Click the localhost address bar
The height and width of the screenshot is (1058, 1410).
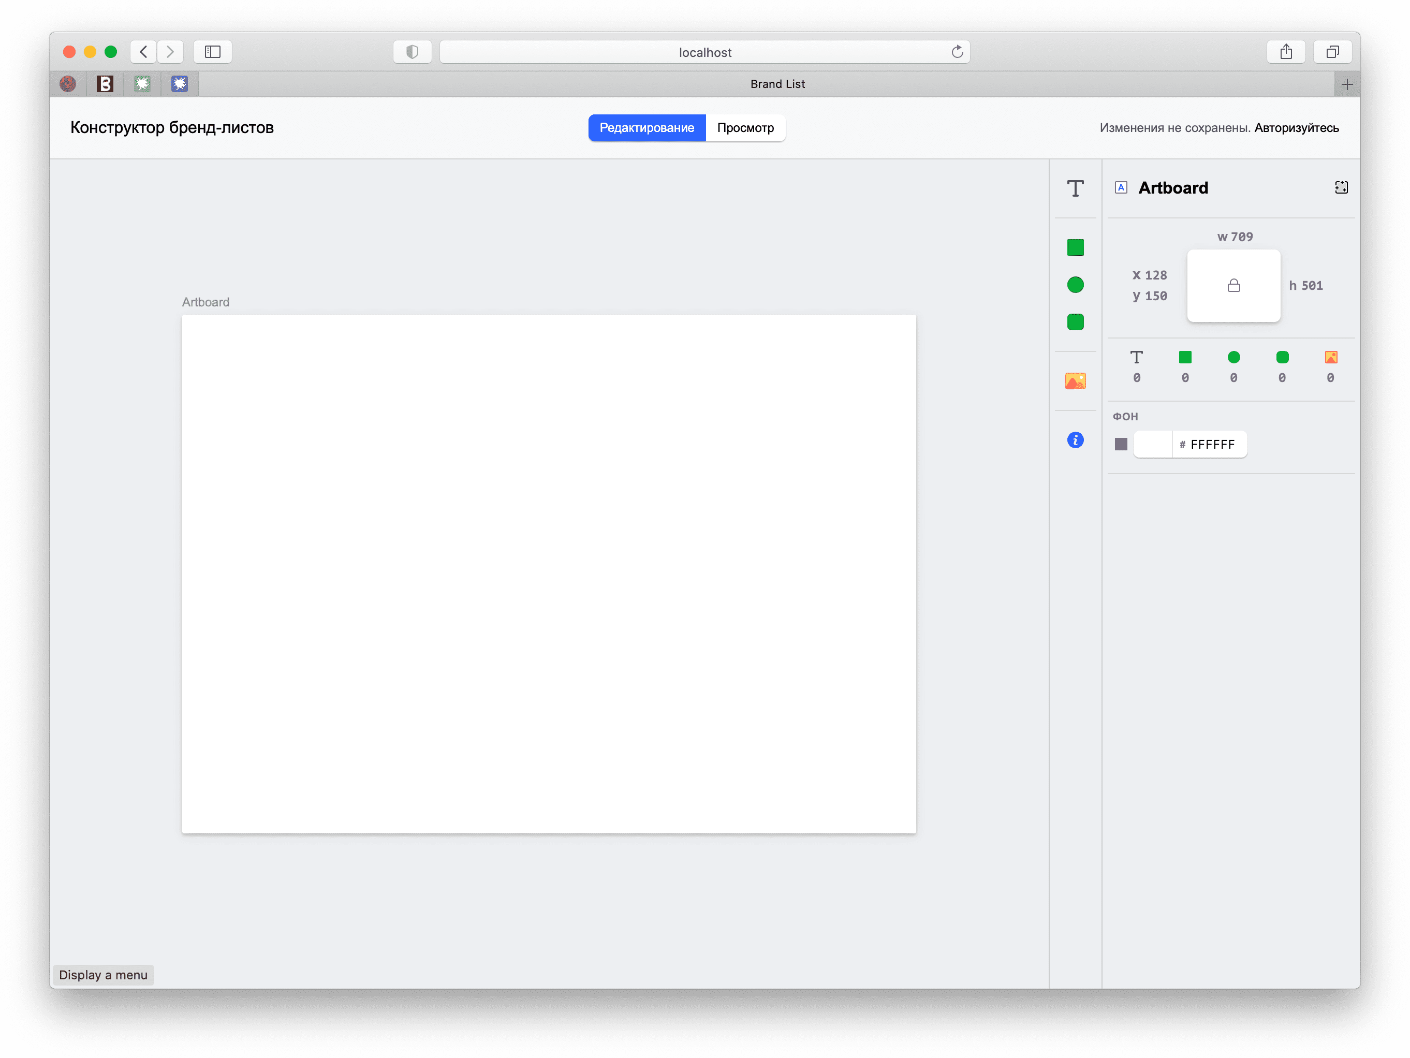coord(704,52)
